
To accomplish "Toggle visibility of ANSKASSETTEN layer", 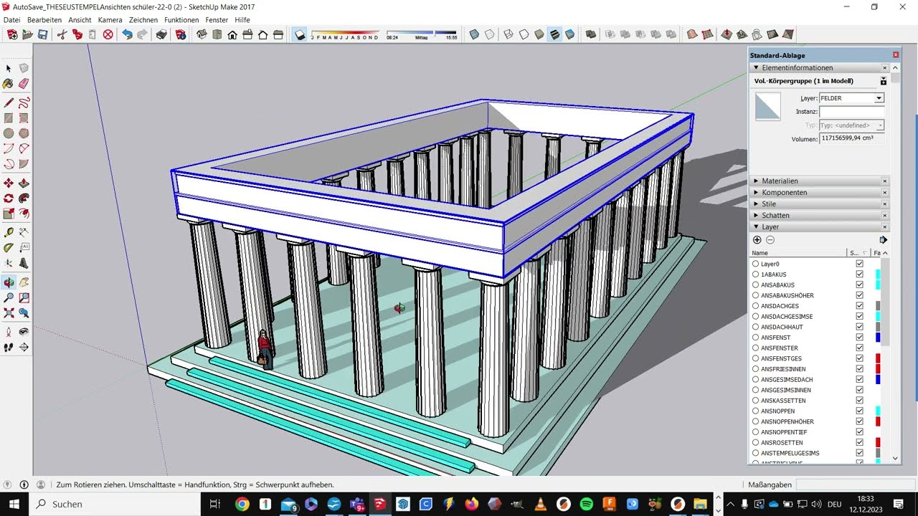I will click(859, 401).
